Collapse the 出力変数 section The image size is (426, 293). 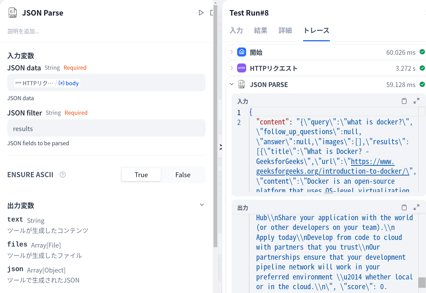[x=202, y=205]
